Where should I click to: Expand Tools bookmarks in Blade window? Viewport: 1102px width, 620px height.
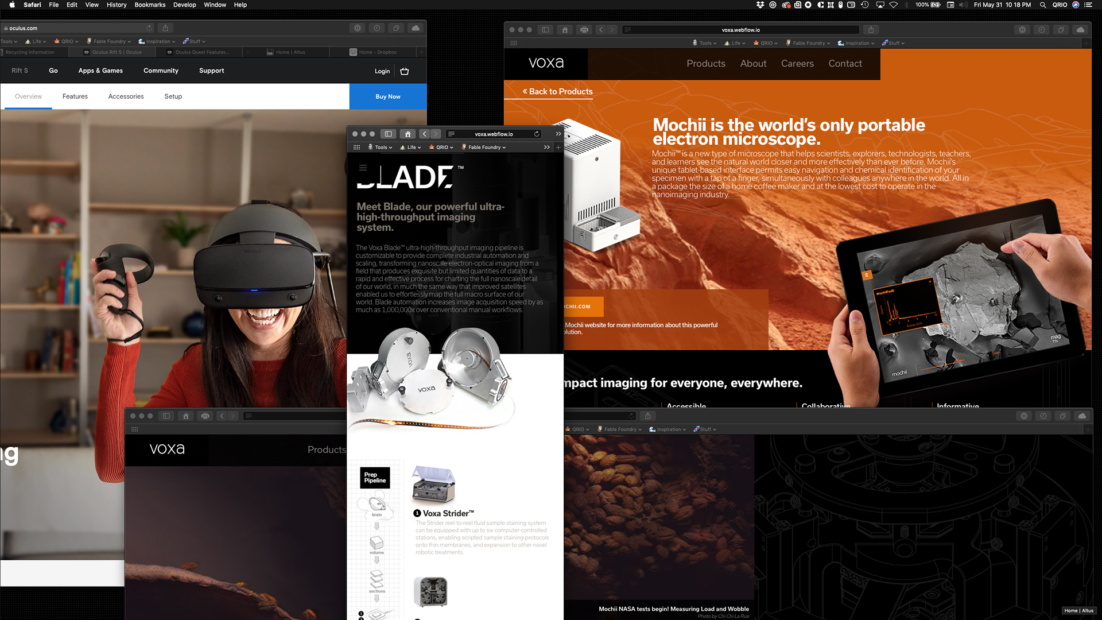[x=381, y=148]
